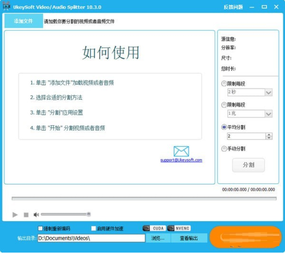Click the video timeline progress bar
Screen dimensions: 285x253
(144, 198)
